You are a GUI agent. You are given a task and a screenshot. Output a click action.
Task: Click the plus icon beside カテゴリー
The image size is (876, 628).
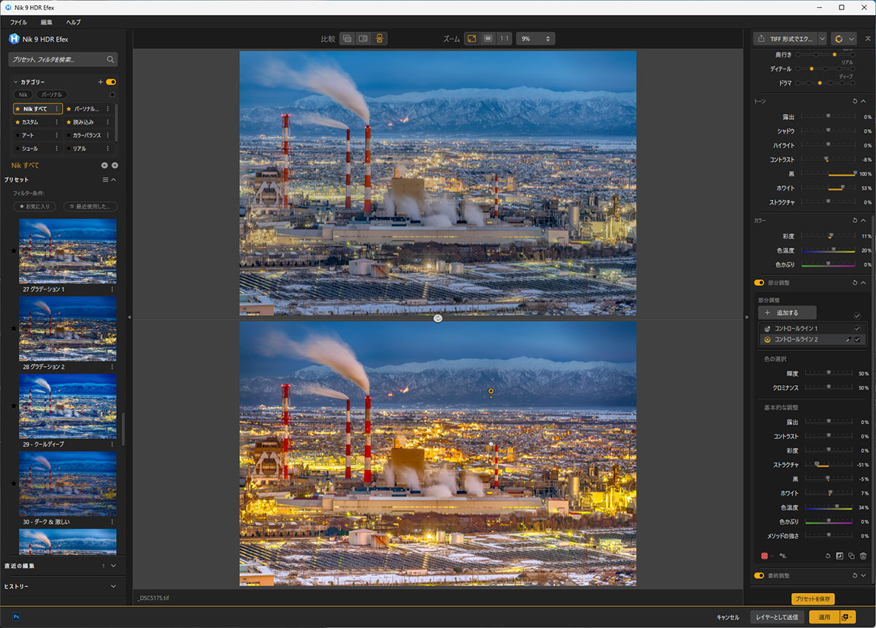[x=101, y=82]
